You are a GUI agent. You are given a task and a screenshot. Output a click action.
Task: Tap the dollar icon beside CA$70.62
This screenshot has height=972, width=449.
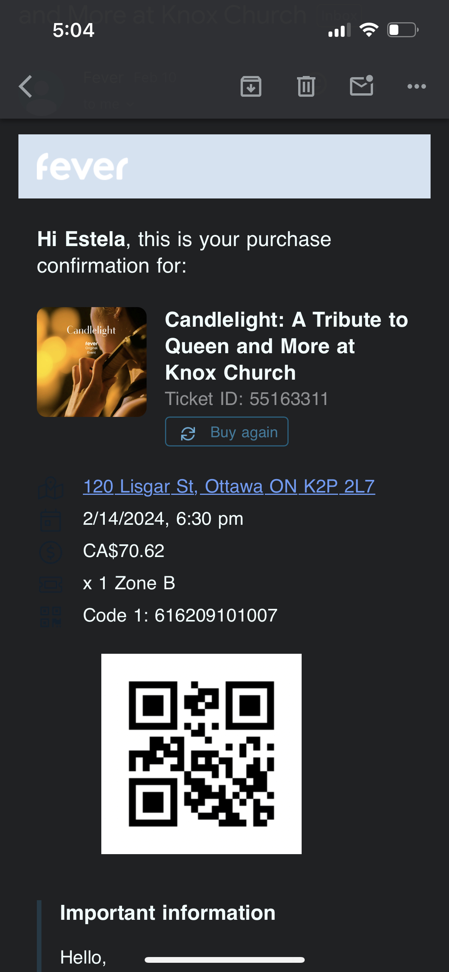51,552
